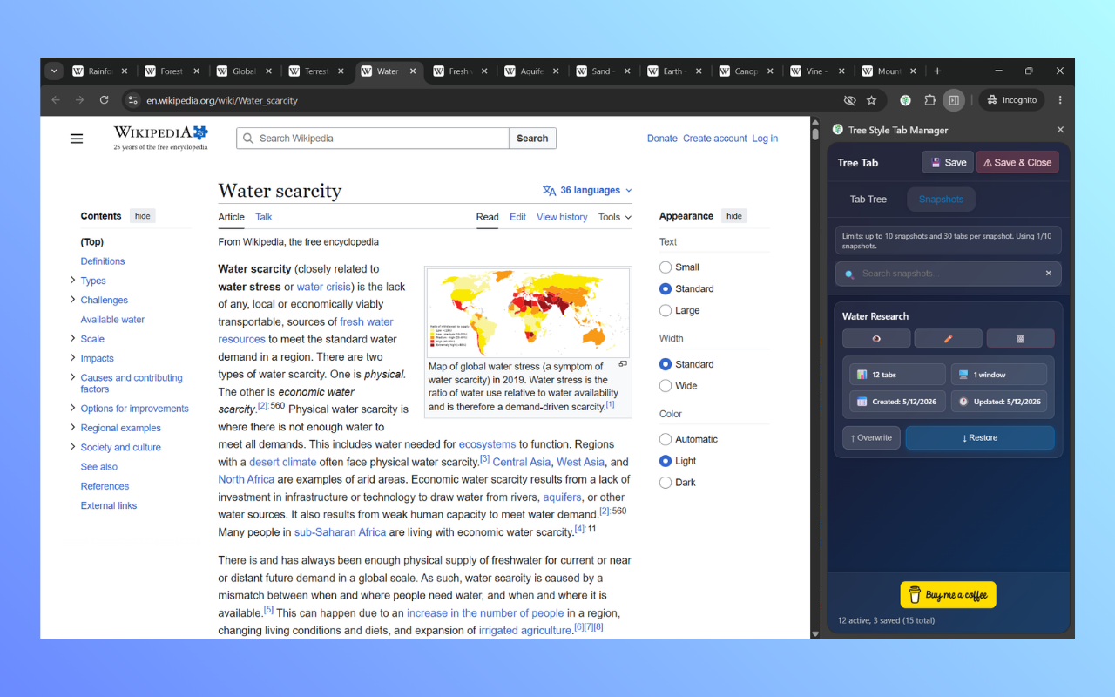Image resolution: width=1115 pixels, height=697 pixels.
Task: Expand the Regional examples section
Action: coord(72,428)
